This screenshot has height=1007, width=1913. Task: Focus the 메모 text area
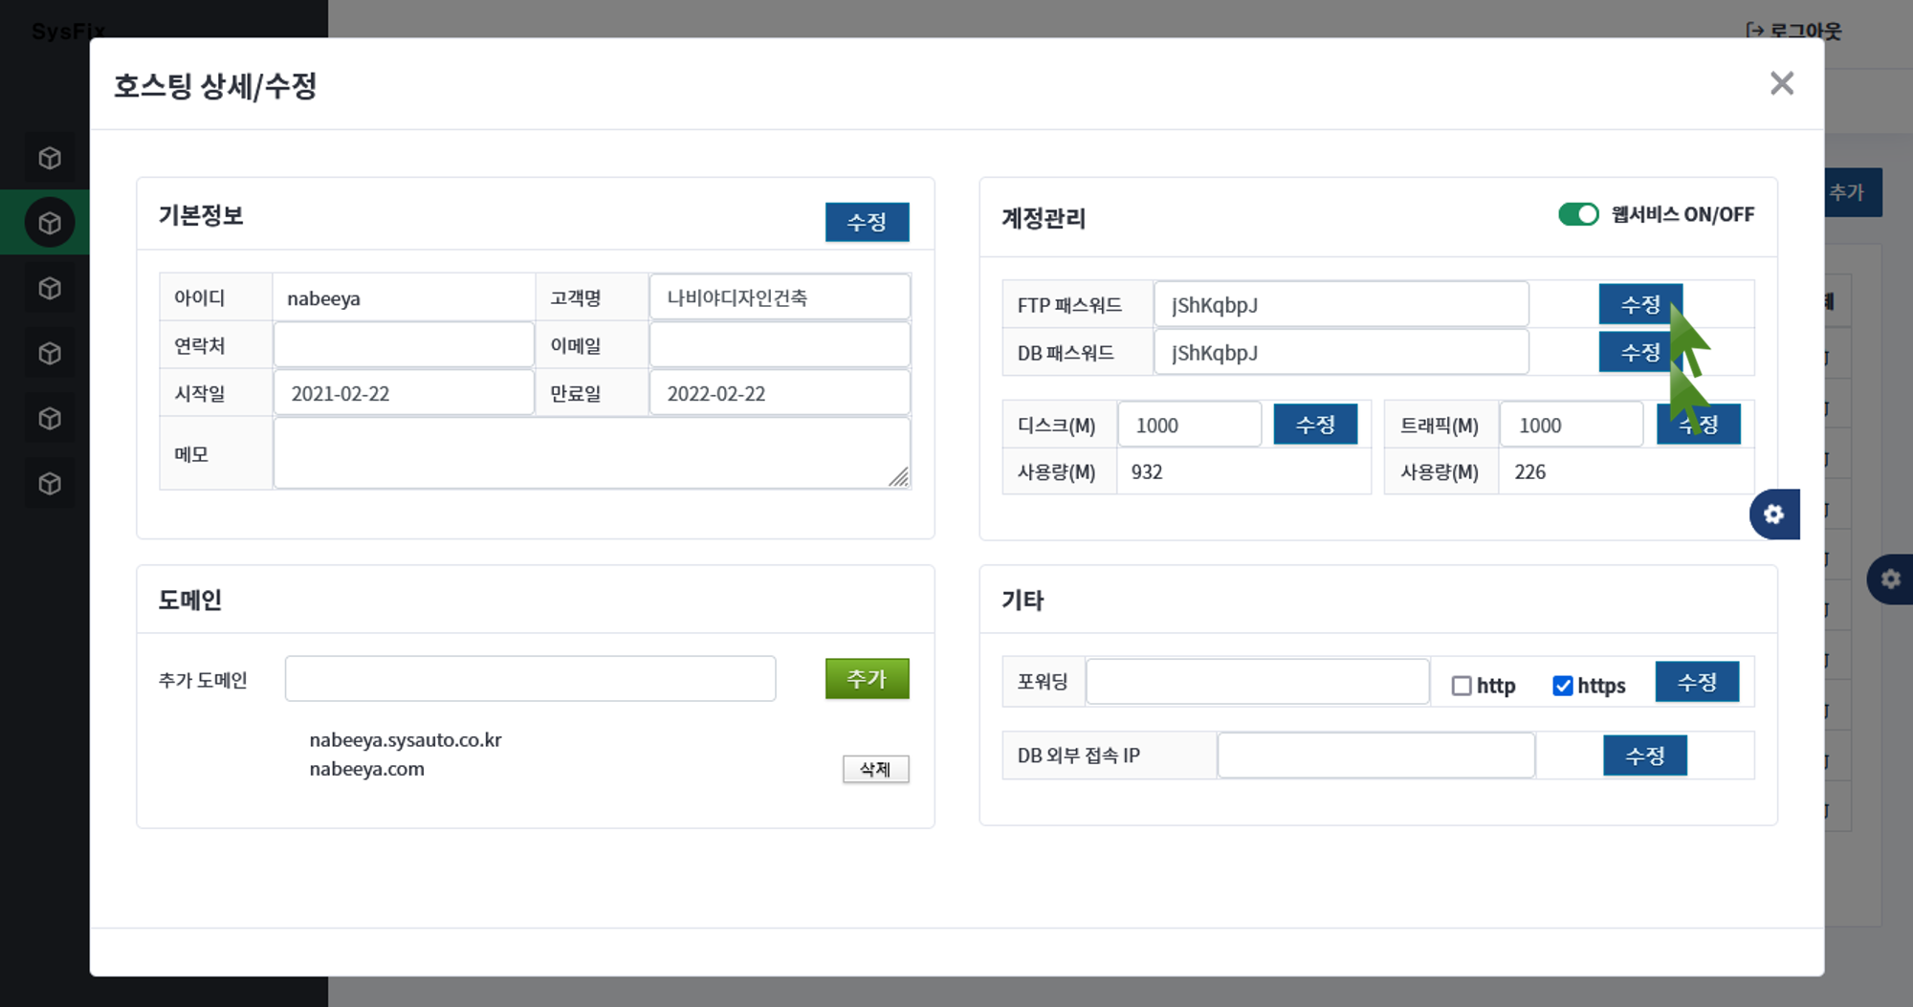591,453
